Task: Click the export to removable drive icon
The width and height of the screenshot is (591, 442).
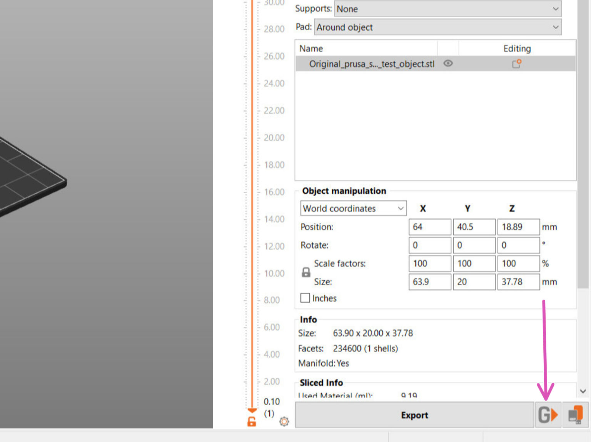Action: 576,415
